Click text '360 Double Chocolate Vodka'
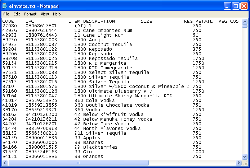 [x=112, y=105]
